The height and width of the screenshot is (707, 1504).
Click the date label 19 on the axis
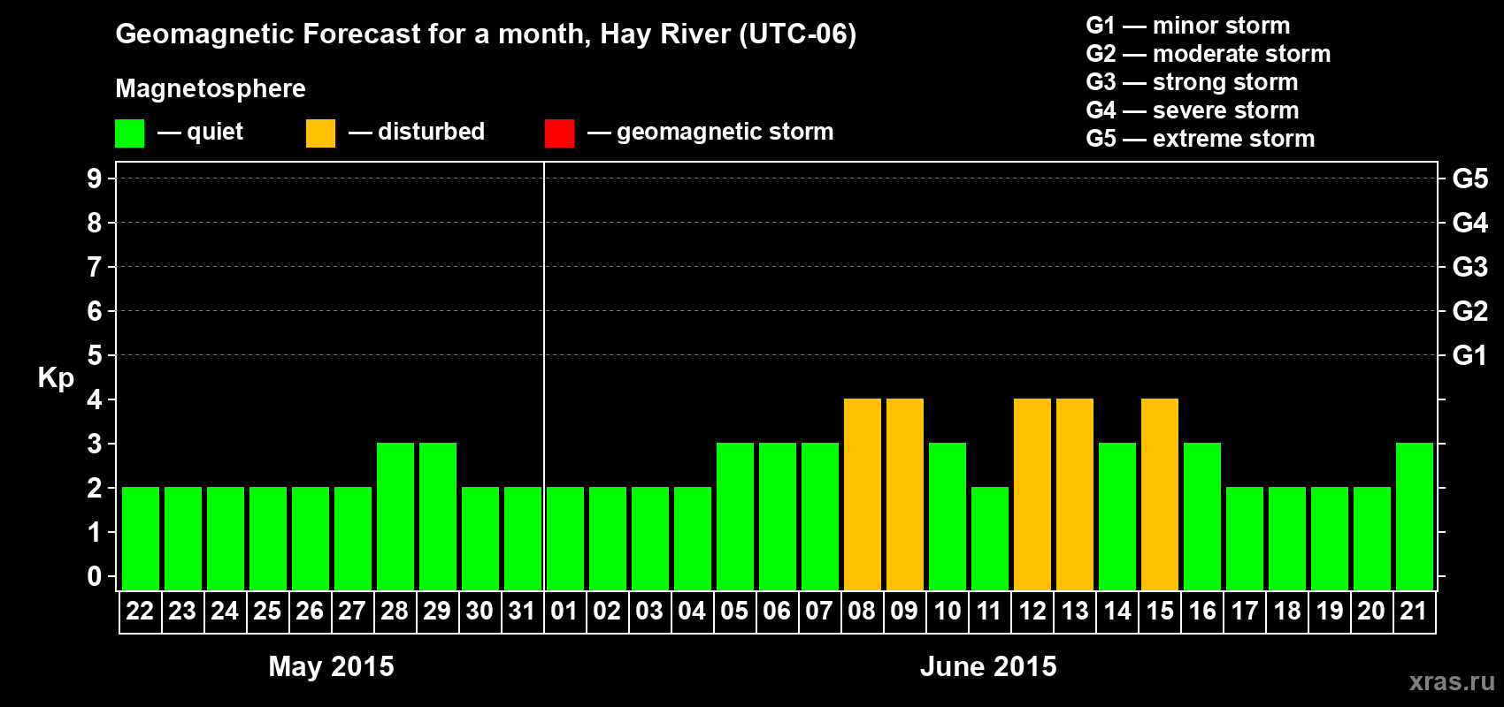tap(1330, 612)
